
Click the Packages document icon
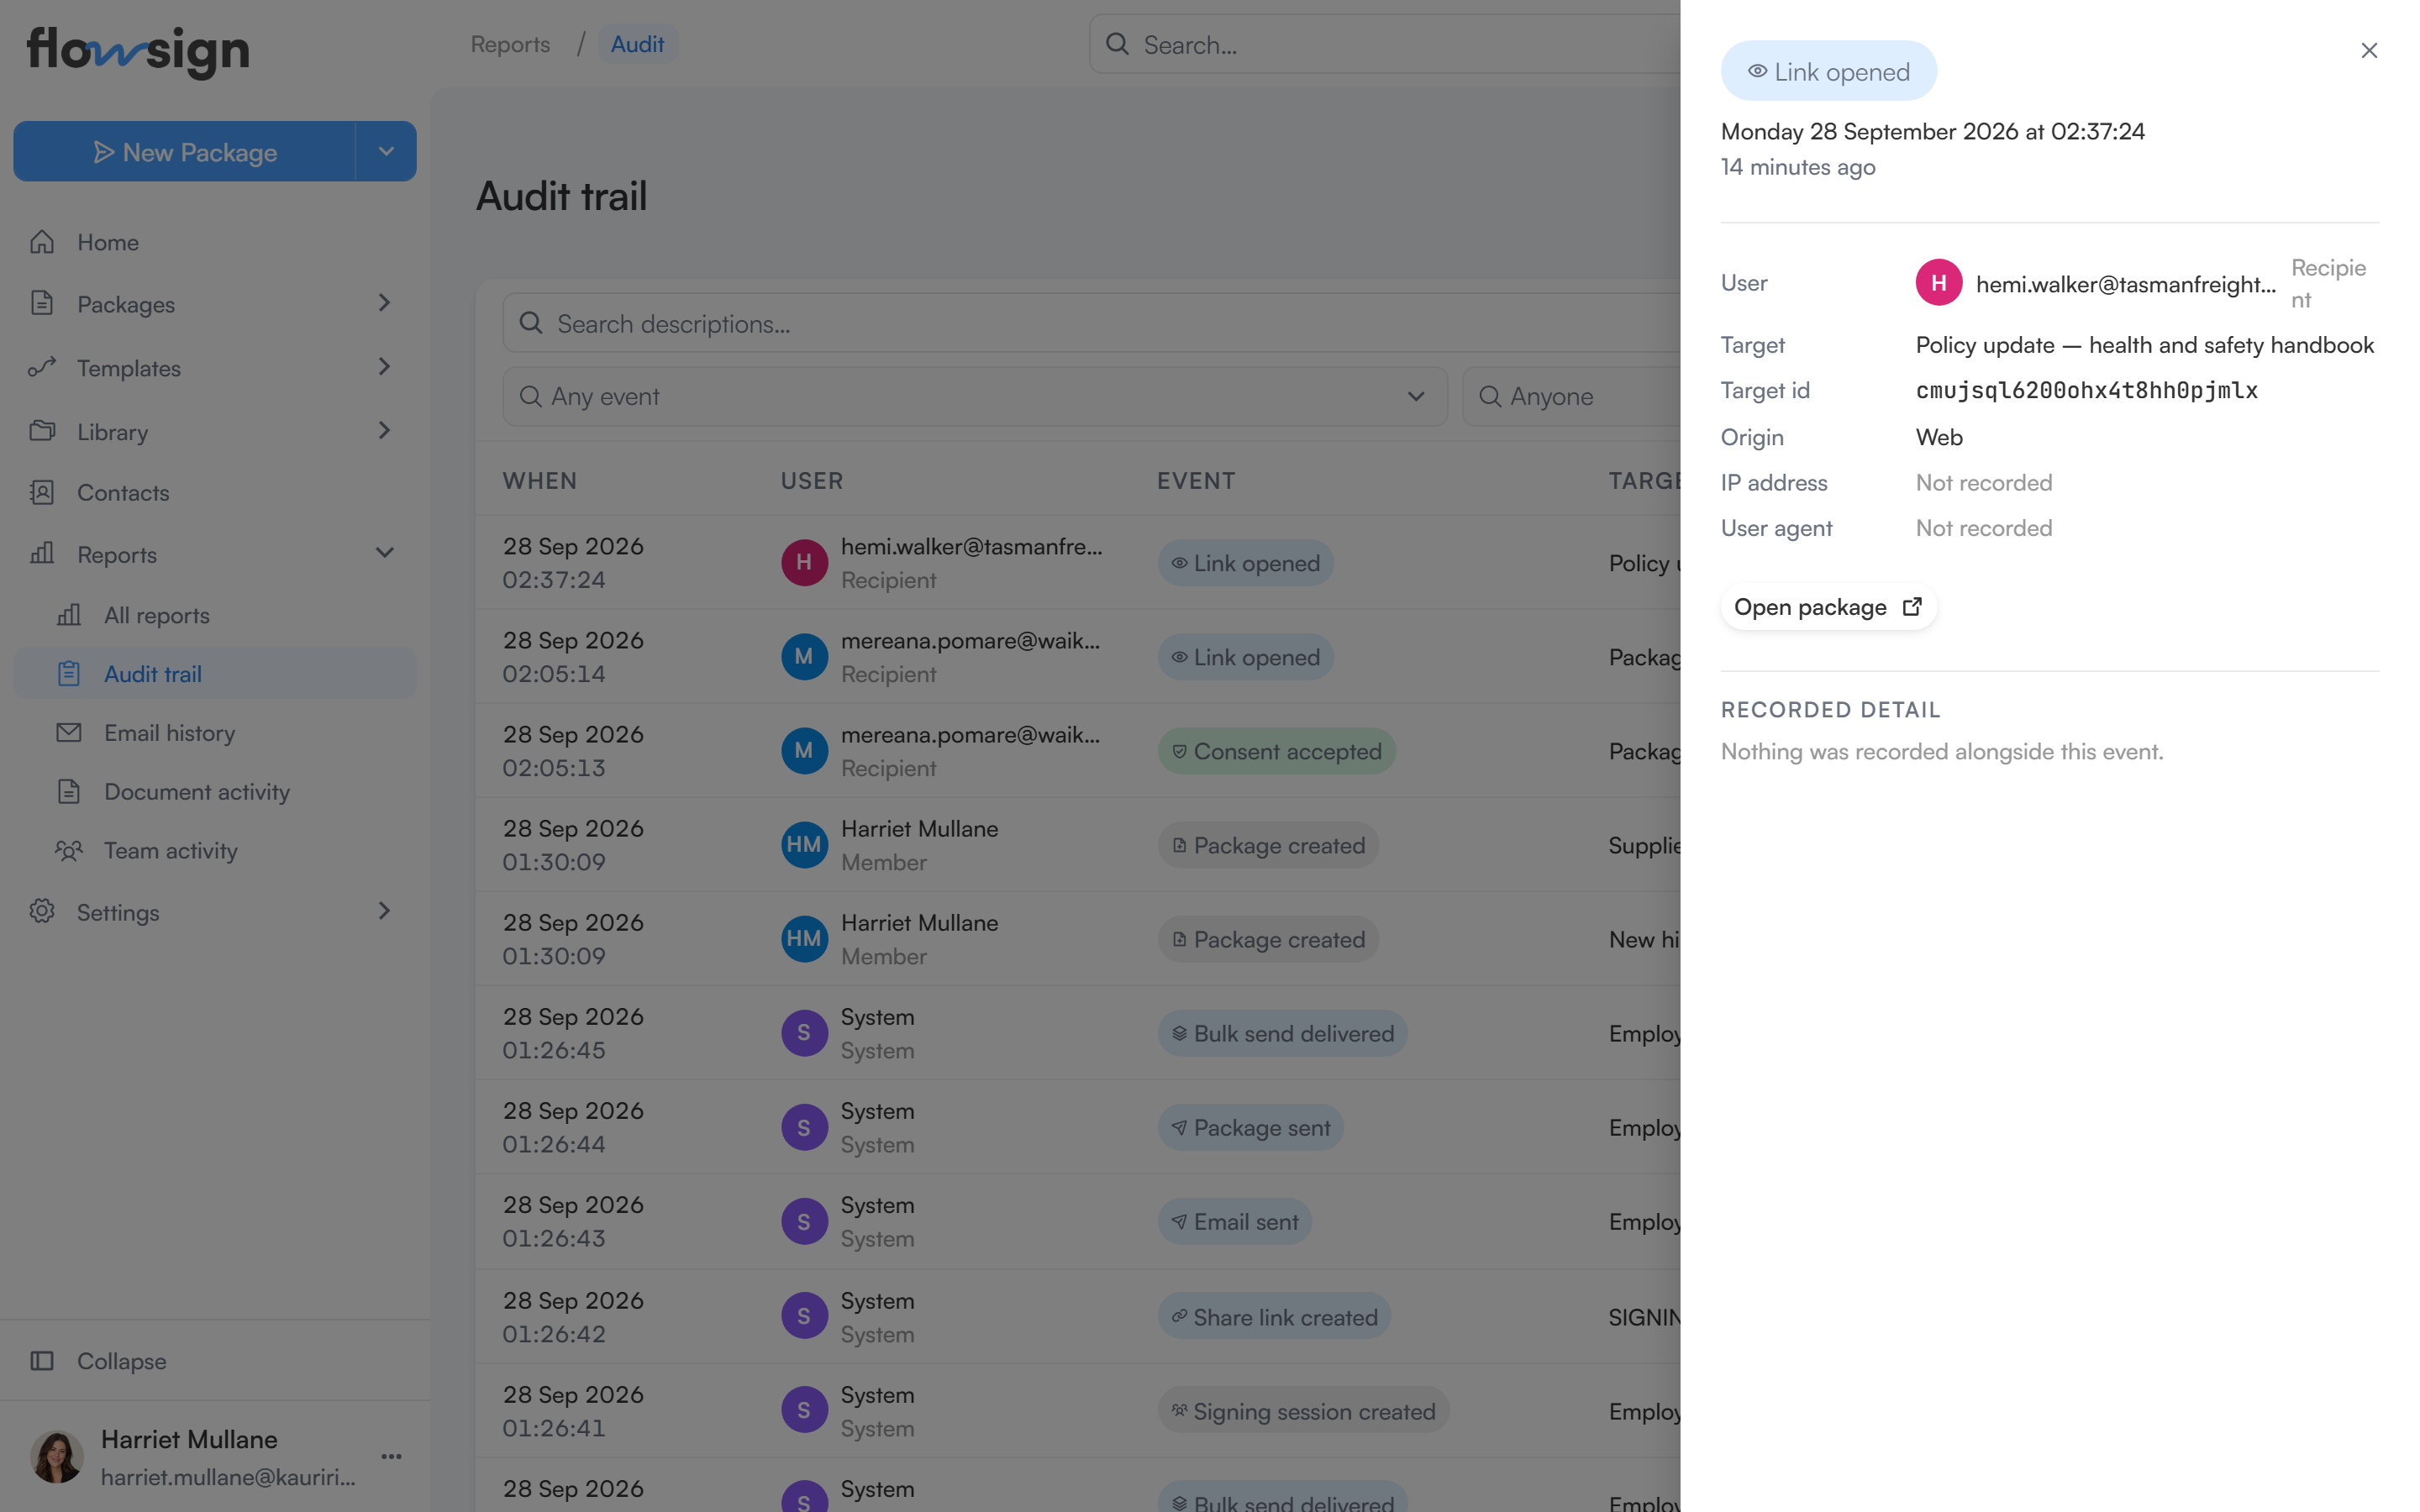(42, 303)
